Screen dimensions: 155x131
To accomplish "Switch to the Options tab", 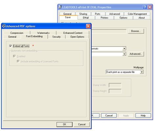I will 123,18.
